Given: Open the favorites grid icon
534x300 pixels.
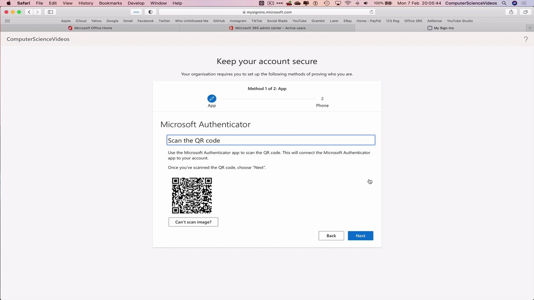Looking at the screenshot, I should pyautogui.click(x=8, y=21).
